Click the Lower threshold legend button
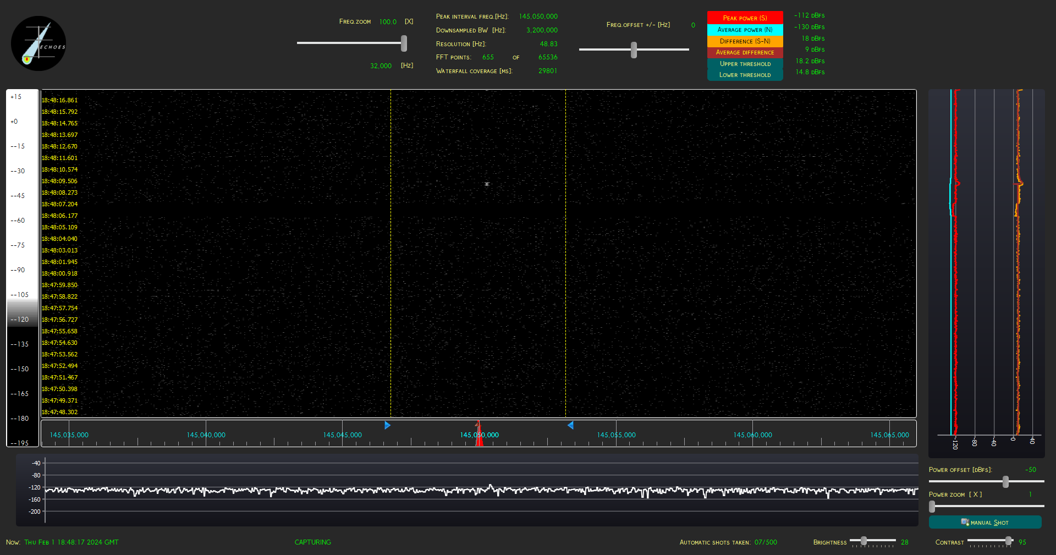The image size is (1056, 555). (745, 75)
